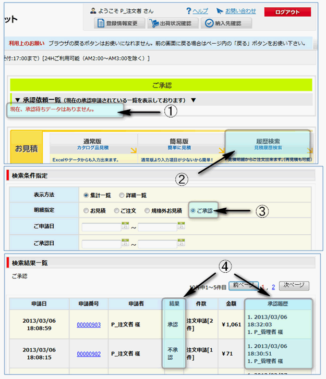This screenshot has height=379, width=326.
Task: Click the ¥1,061 amount cell
Action: click(x=231, y=325)
